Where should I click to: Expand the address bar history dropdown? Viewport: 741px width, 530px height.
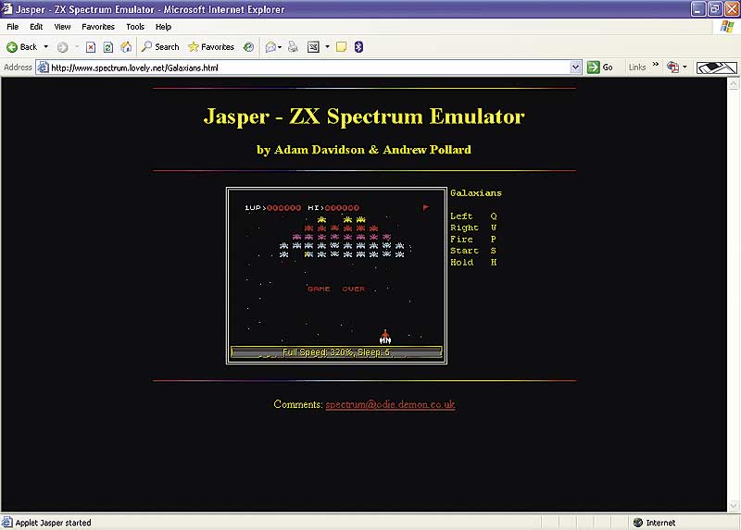[x=575, y=68]
